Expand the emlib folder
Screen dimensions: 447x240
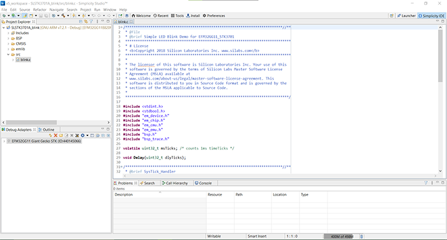pyautogui.click(x=8, y=49)
